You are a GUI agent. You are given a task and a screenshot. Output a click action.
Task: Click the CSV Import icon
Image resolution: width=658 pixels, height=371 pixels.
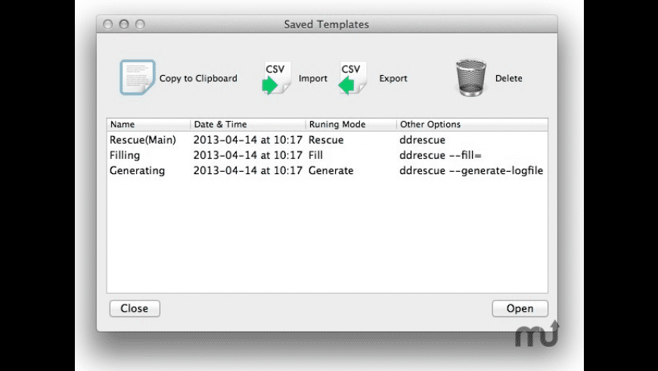pyautogui.click(x=276, y=78)
